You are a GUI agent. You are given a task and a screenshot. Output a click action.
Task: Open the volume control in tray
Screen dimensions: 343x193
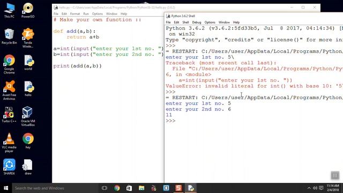click(315, 188)
